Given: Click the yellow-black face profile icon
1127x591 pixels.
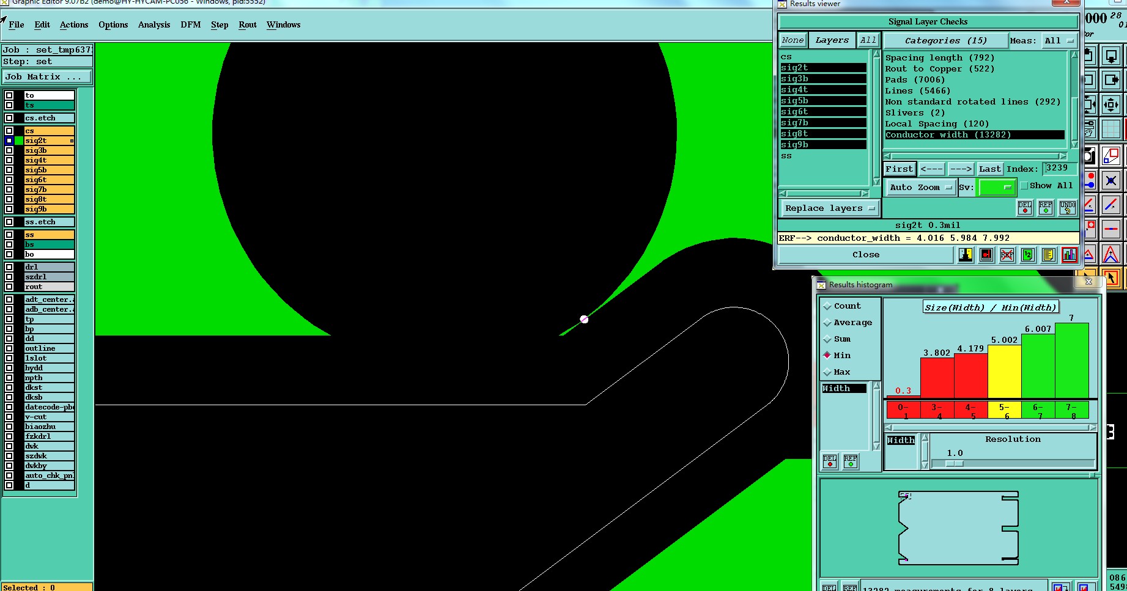Looking at the screenshot, I should click(965, 255).
